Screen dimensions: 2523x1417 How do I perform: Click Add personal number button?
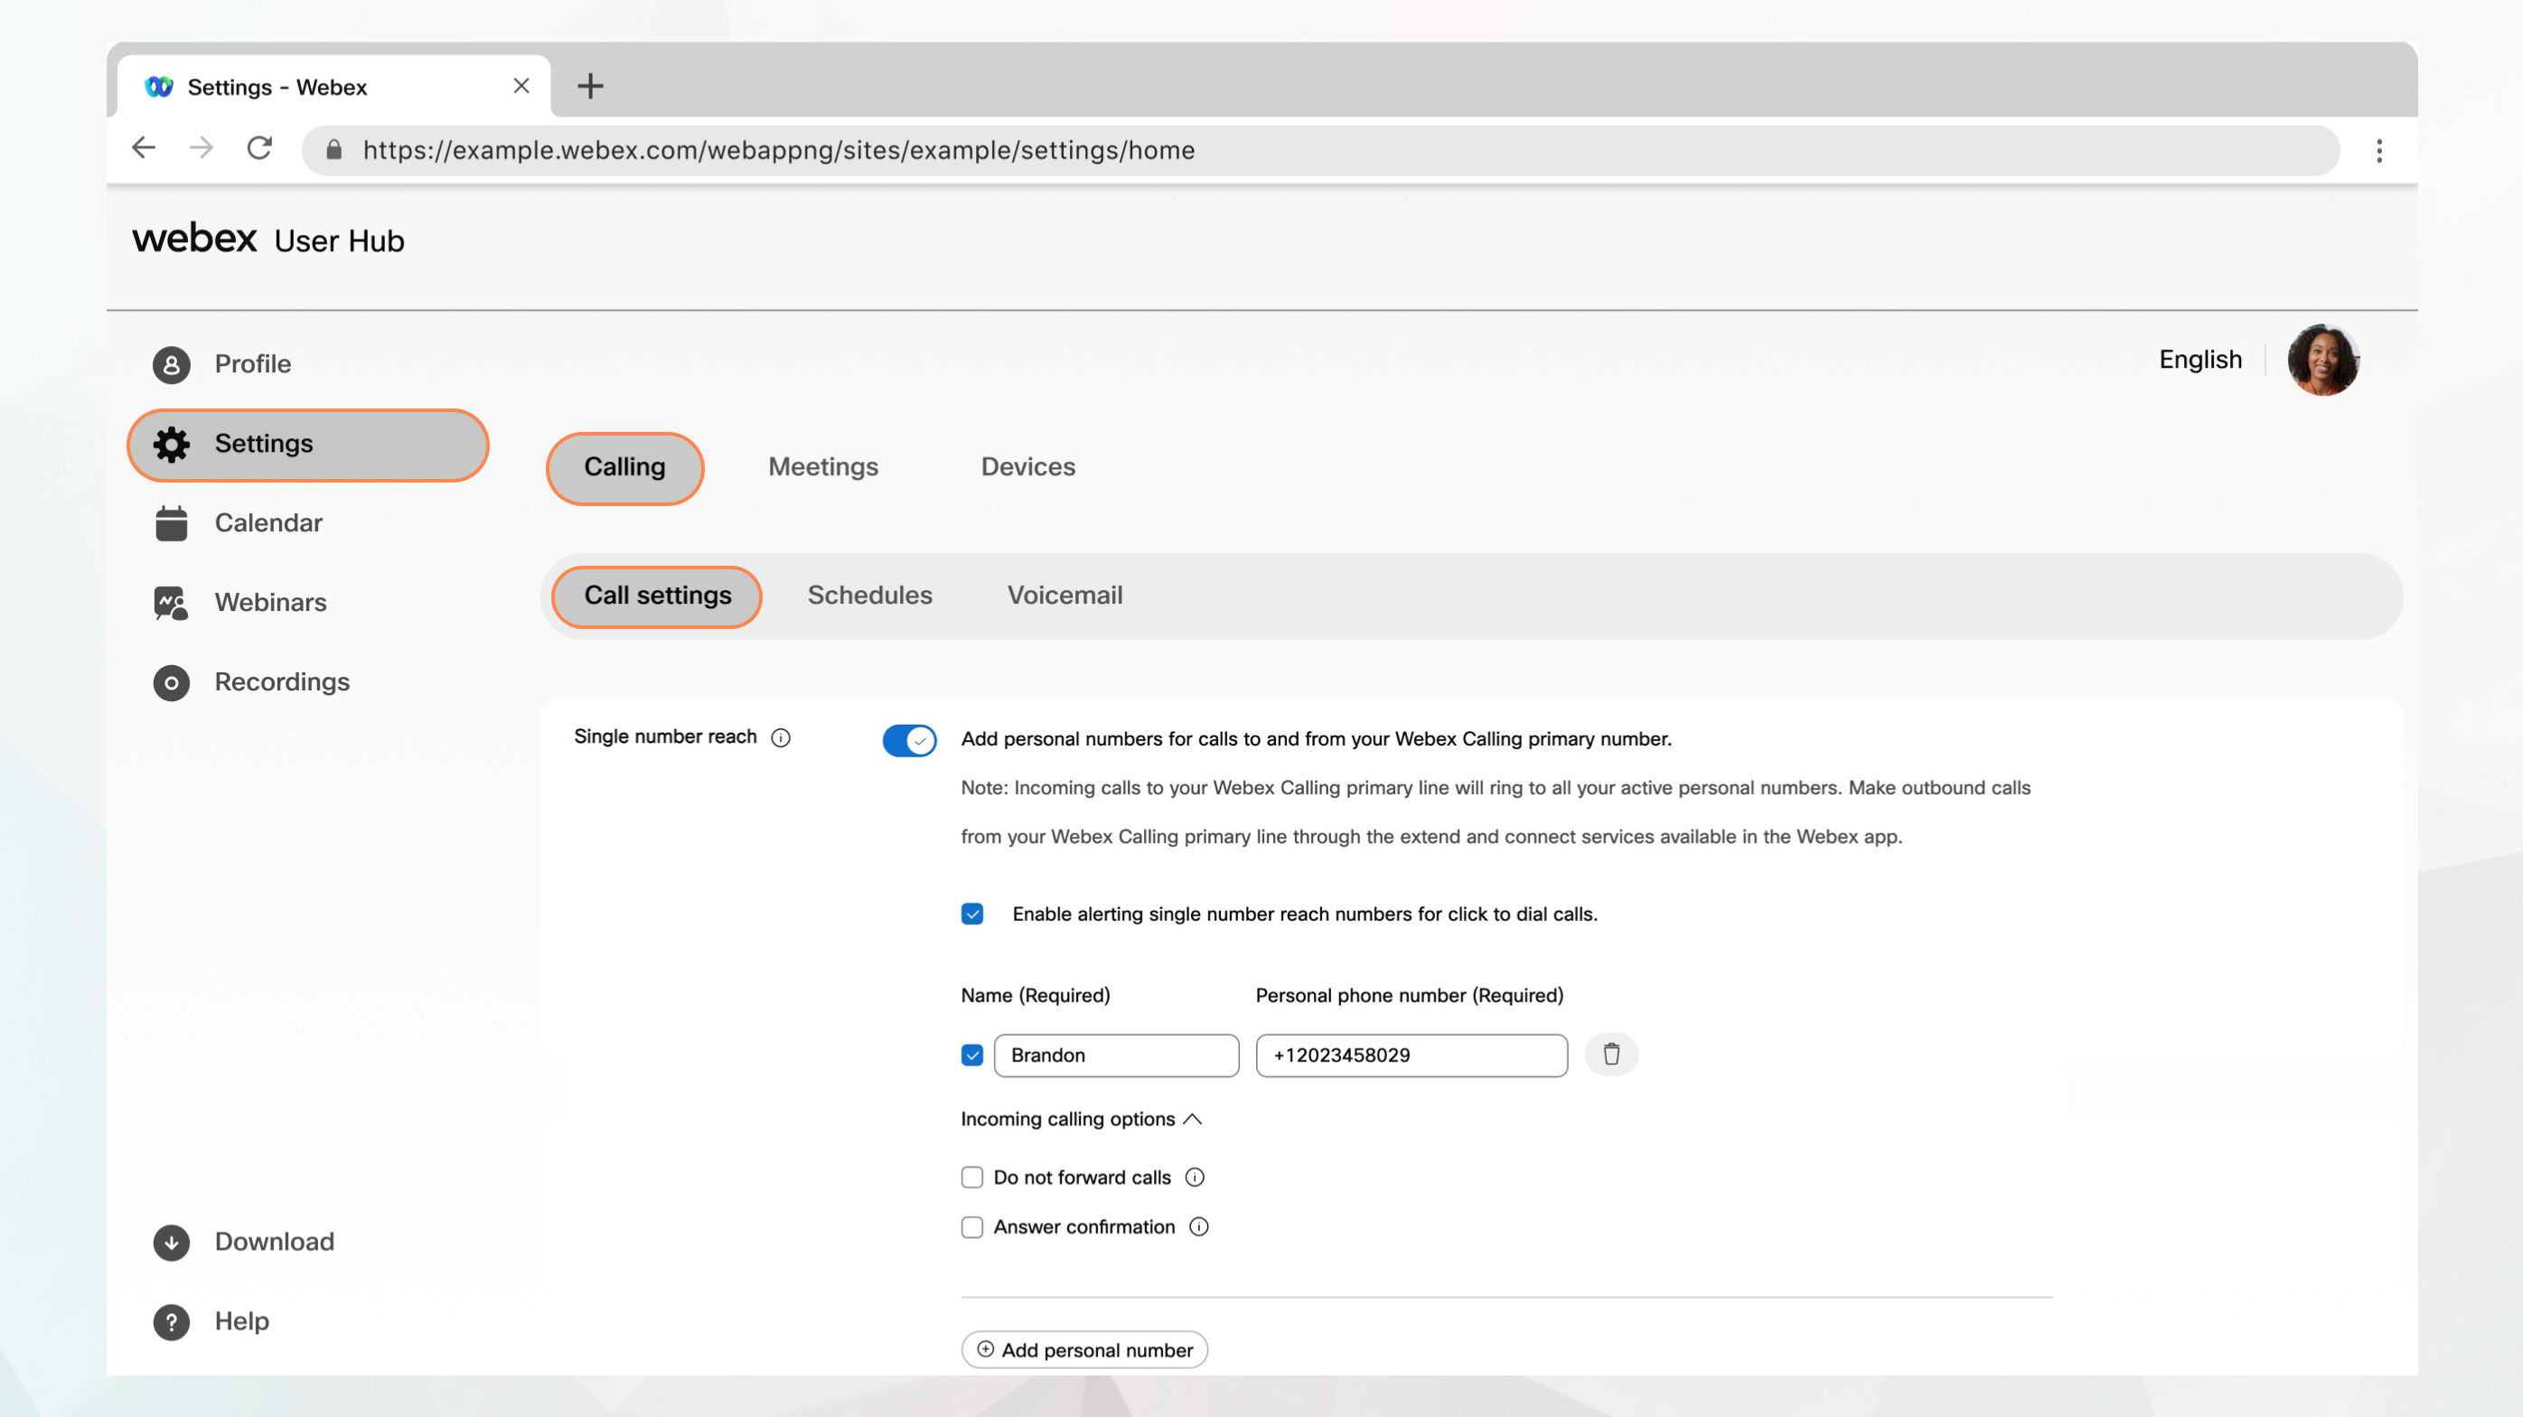1084,1349
